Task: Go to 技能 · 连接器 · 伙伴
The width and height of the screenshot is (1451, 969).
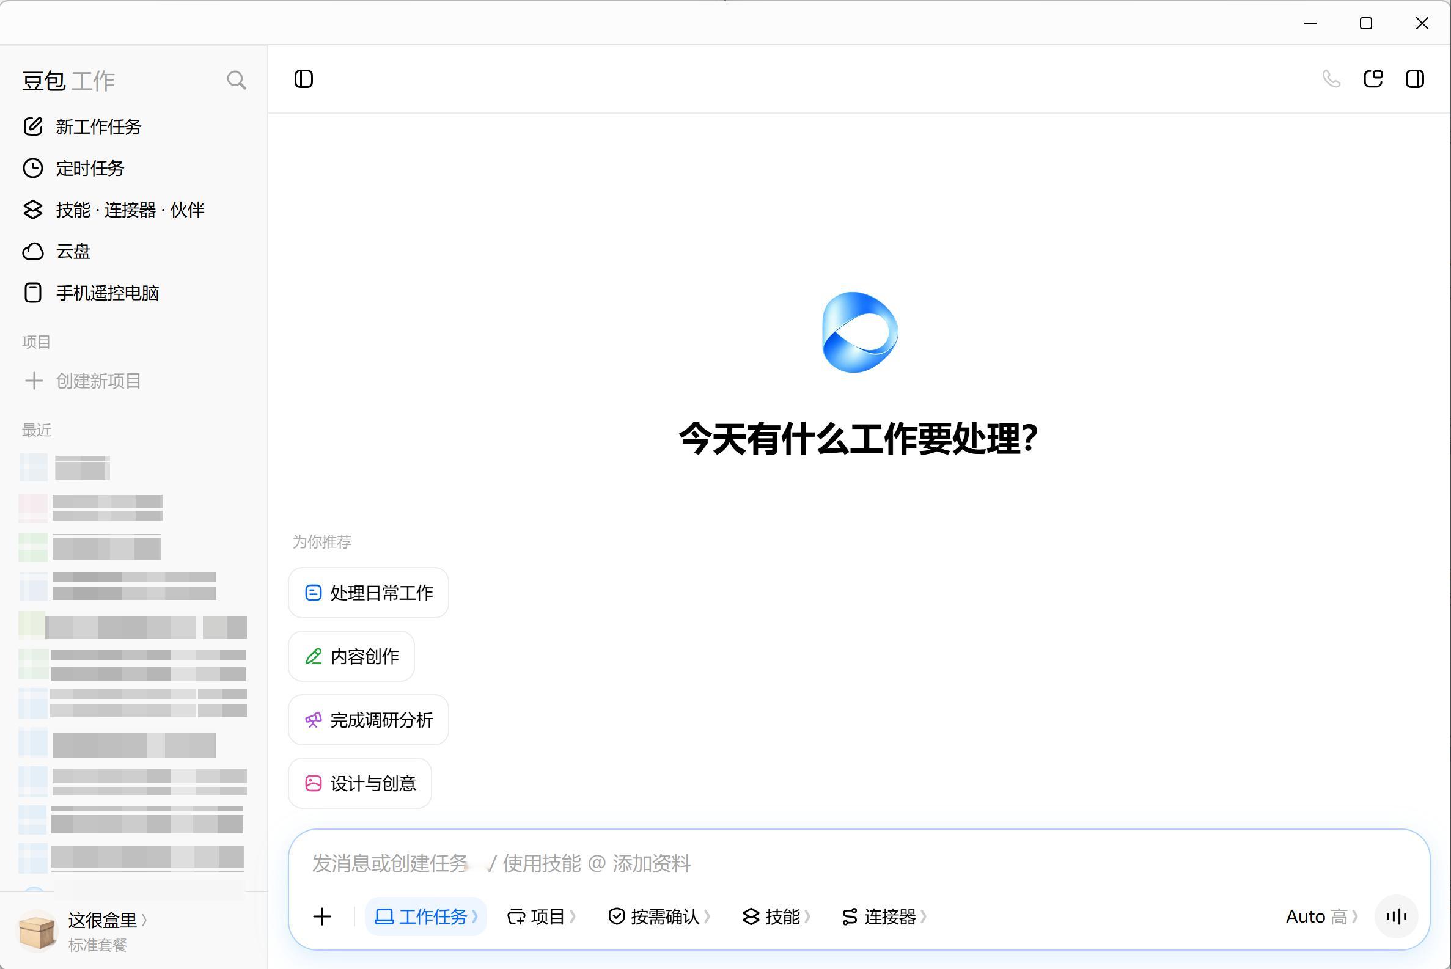Action: point(130,210)
